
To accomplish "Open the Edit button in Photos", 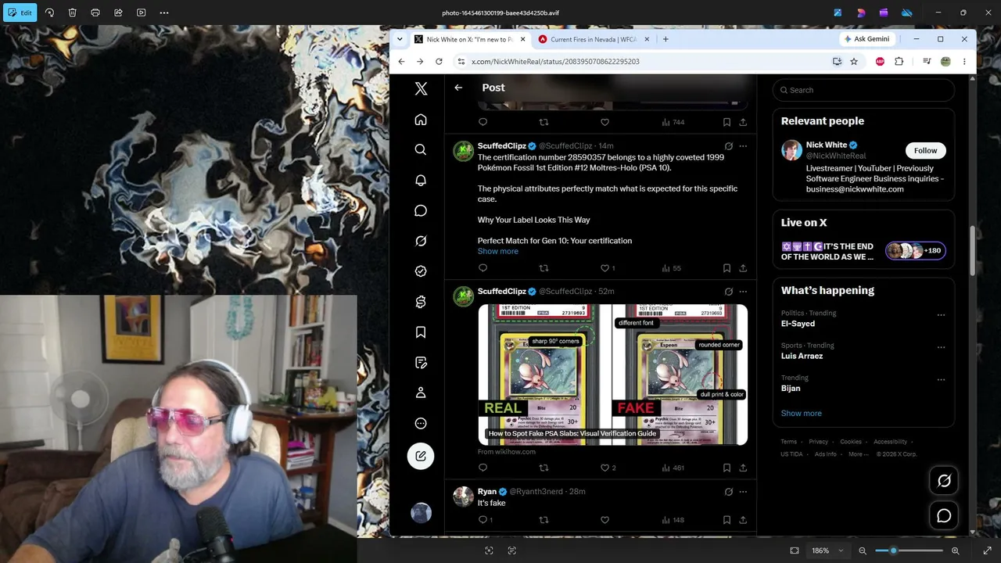I will (x=20, y=13).
